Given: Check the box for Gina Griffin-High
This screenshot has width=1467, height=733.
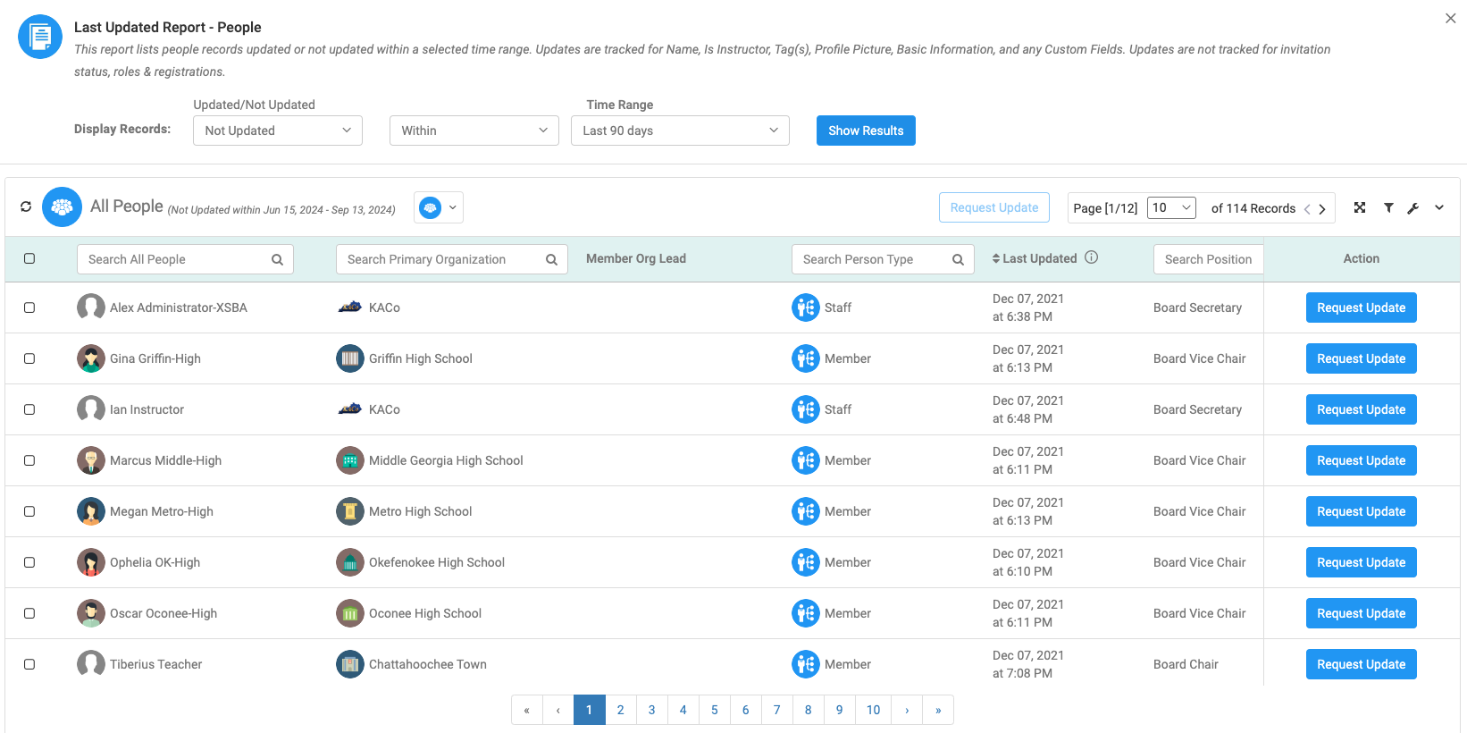Looking at the screenshot, I should click(x=29, y=358).
